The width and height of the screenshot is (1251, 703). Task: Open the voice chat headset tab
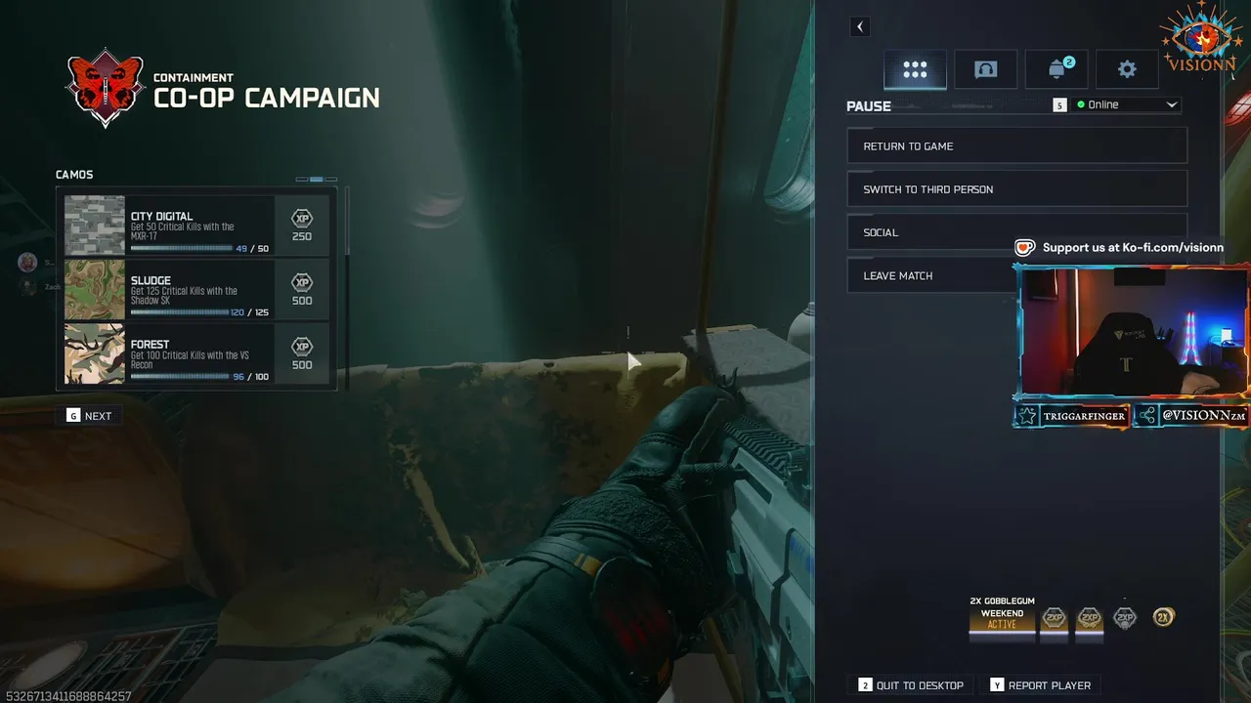985,69
